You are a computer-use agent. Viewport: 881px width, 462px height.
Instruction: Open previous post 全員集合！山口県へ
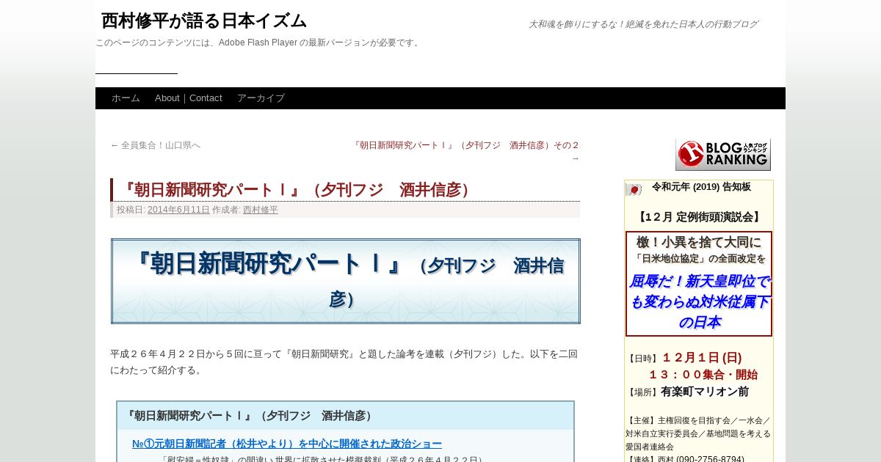(x=155, y=145)
